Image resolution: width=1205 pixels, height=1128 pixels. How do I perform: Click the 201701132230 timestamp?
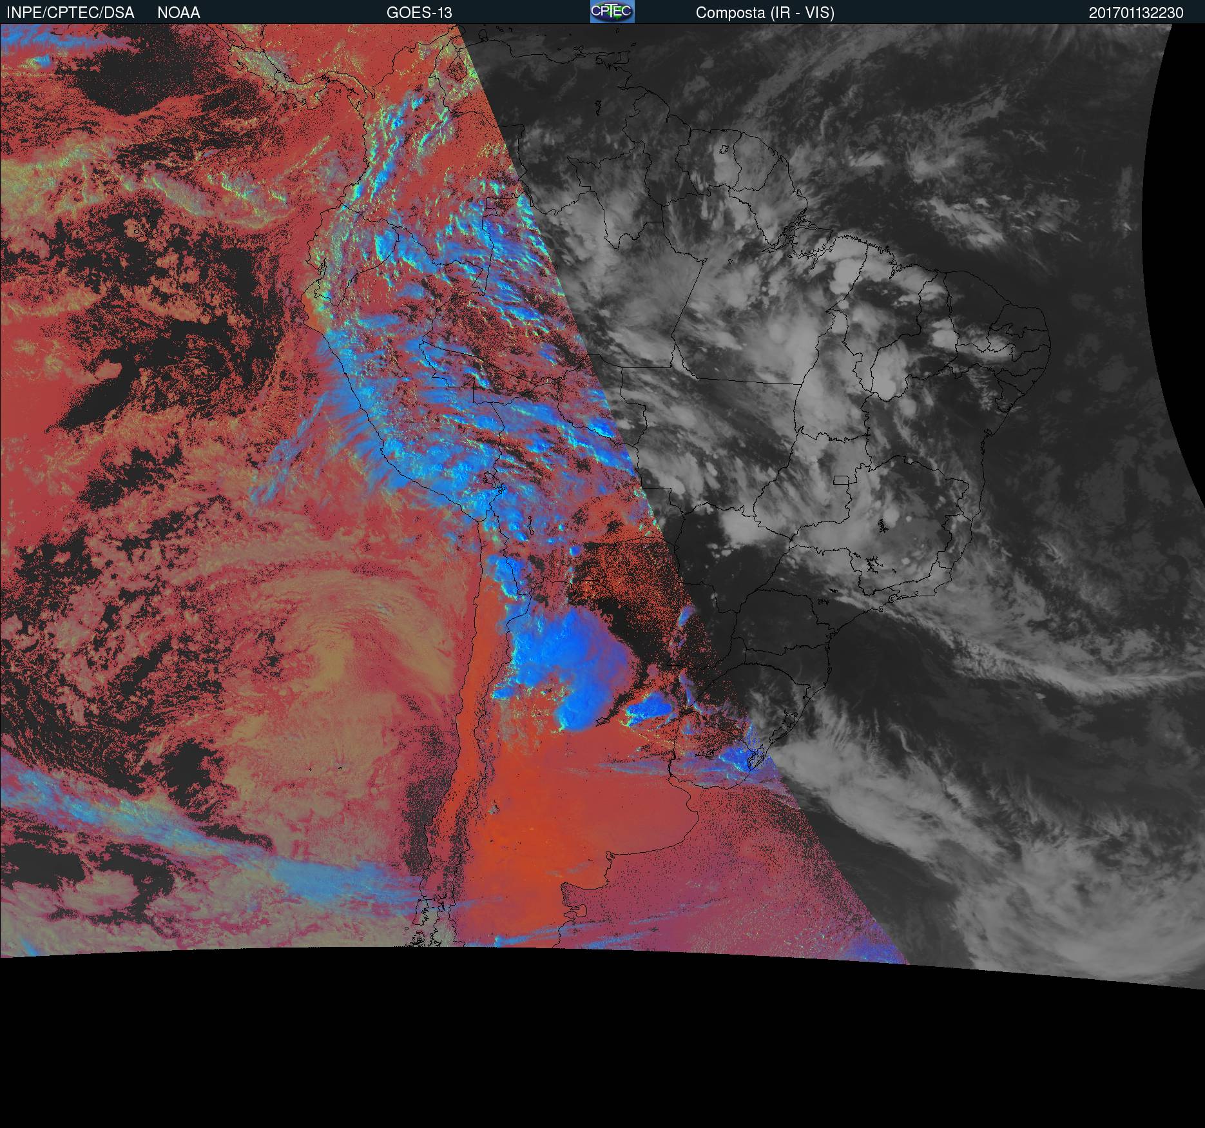click(1136, 13)
